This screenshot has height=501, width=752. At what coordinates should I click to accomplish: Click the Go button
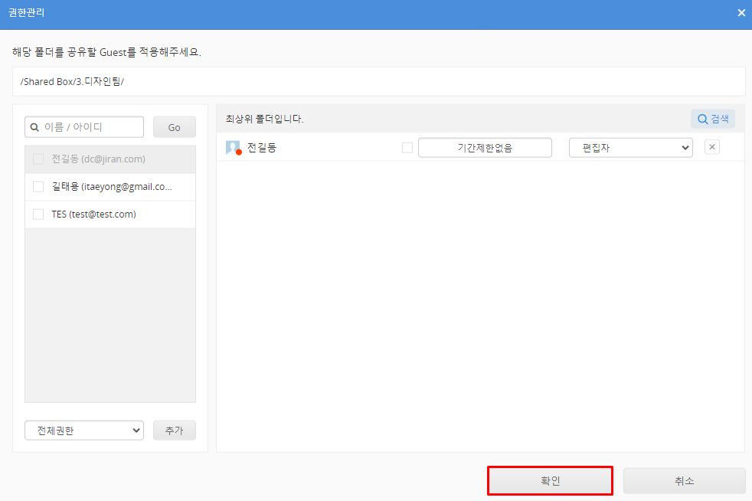click(174, 127)
